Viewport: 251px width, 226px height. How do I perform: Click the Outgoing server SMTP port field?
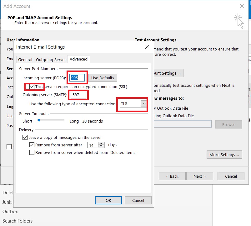[x=78, y=95]
